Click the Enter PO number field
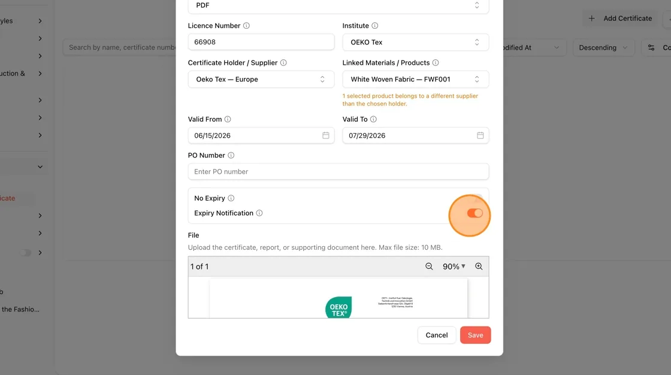671x375 pixels. 338,172
